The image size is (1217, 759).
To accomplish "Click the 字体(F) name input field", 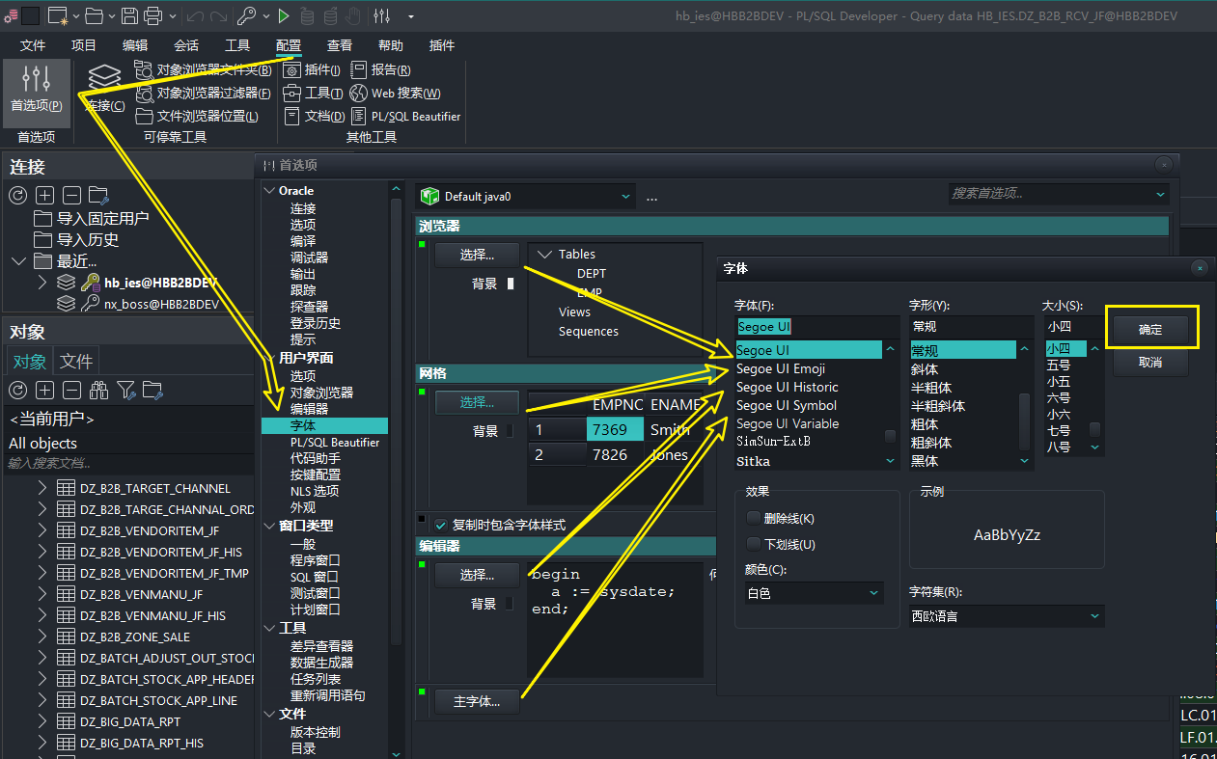I will (816, 327).
